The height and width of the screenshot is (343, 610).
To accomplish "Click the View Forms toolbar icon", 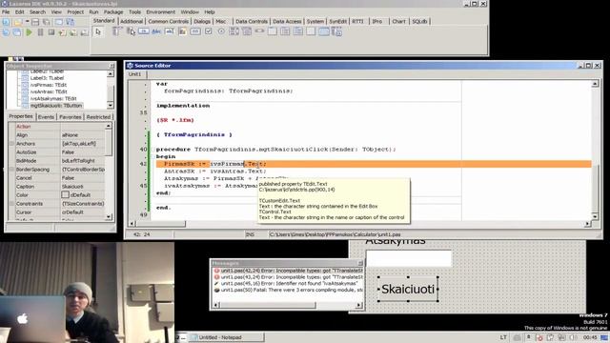I will [17, 32].
